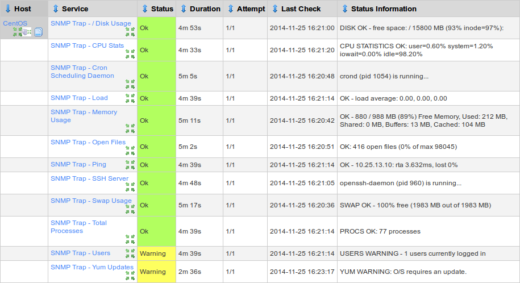Click the sort arrow beside Status header
This screenshot has height=283, width=520.
click(145, 9)
